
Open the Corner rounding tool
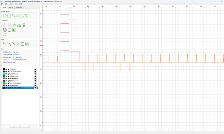(9, 30)
